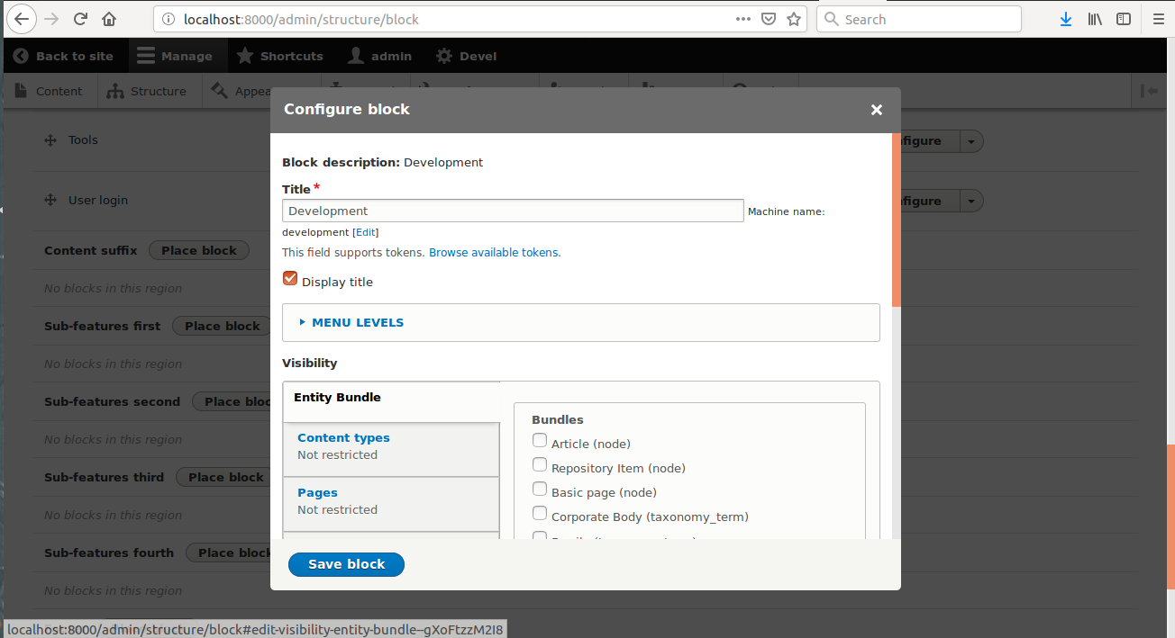Open the dropdown next to the top Configure button
1175x638 pixels.
point(971,141)
